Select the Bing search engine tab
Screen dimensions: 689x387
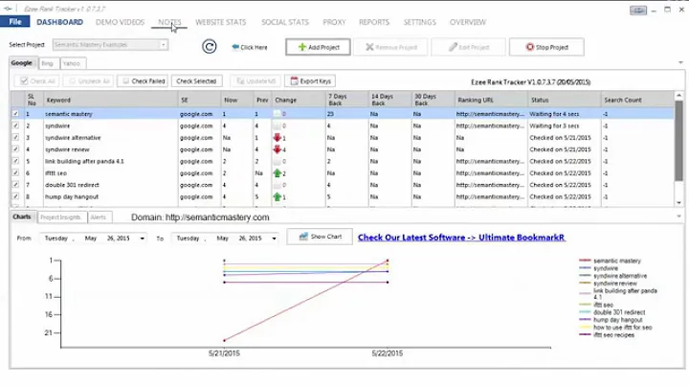(x=48, y=64)
